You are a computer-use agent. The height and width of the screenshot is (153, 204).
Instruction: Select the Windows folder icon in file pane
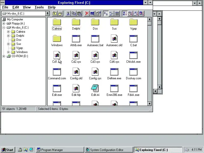[x=57, y=39]
